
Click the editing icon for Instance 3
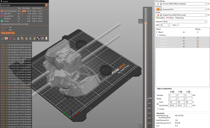[x=198, y=44]
